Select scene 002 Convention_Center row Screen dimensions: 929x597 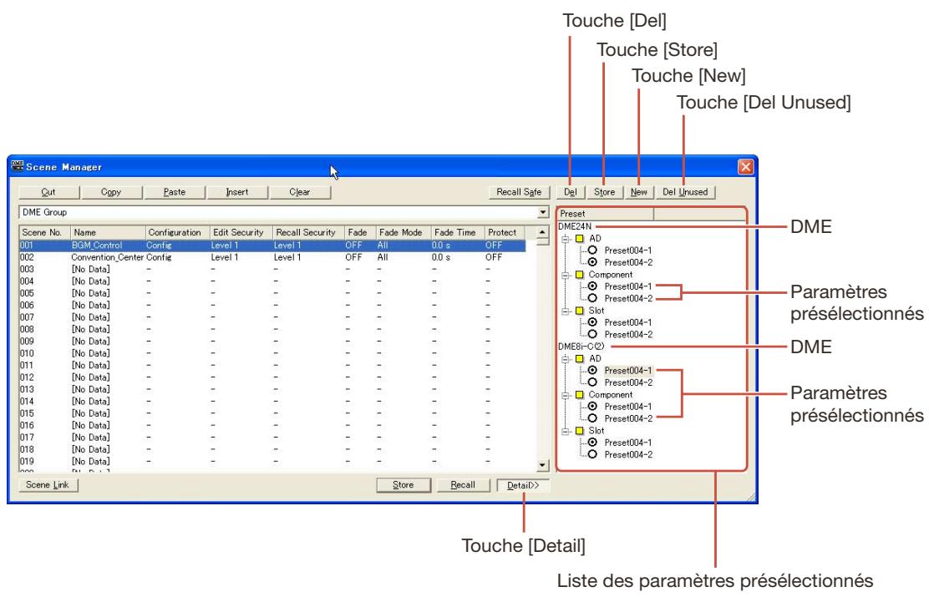[x=272, y=257]
